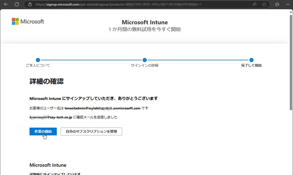Screen dimensions: 293x175
Task: Click 自分のサブスクリプションを管理 button
Action: 91,132
